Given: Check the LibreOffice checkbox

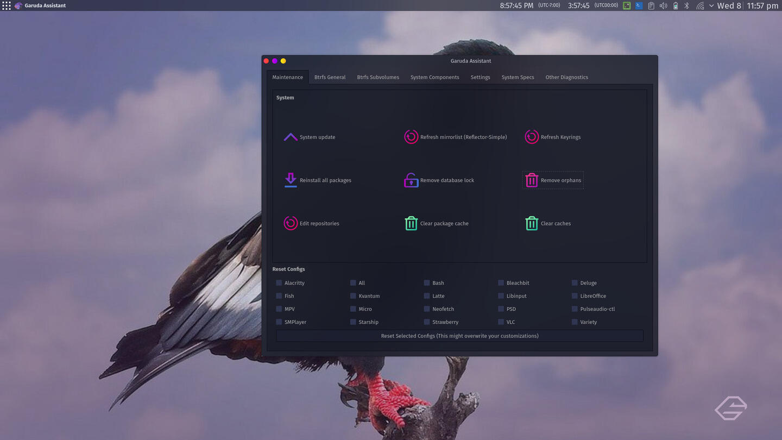Looking at the screenshot, I should click(575, 296).
